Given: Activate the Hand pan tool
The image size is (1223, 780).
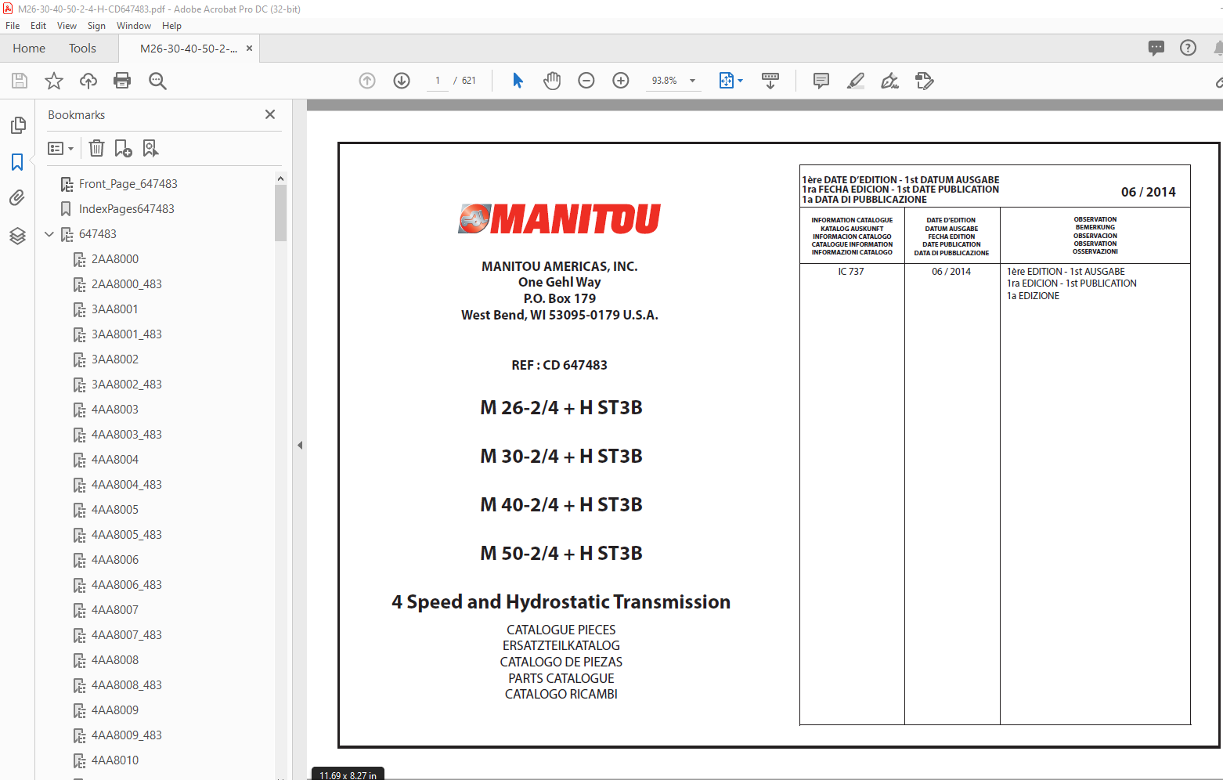Looking at the screenshot, I should [552, 81].
